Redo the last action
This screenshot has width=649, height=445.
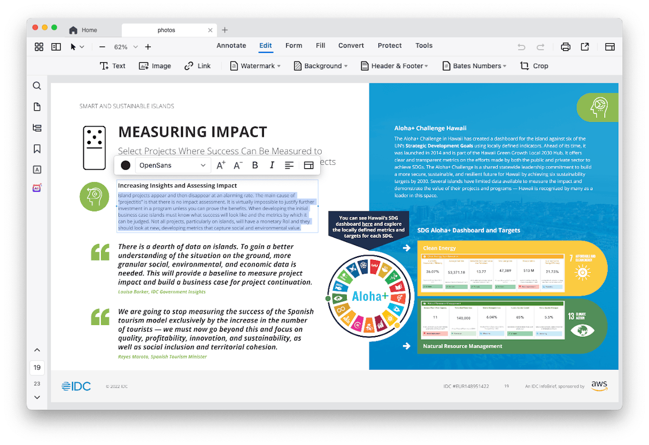pos(540,47)
